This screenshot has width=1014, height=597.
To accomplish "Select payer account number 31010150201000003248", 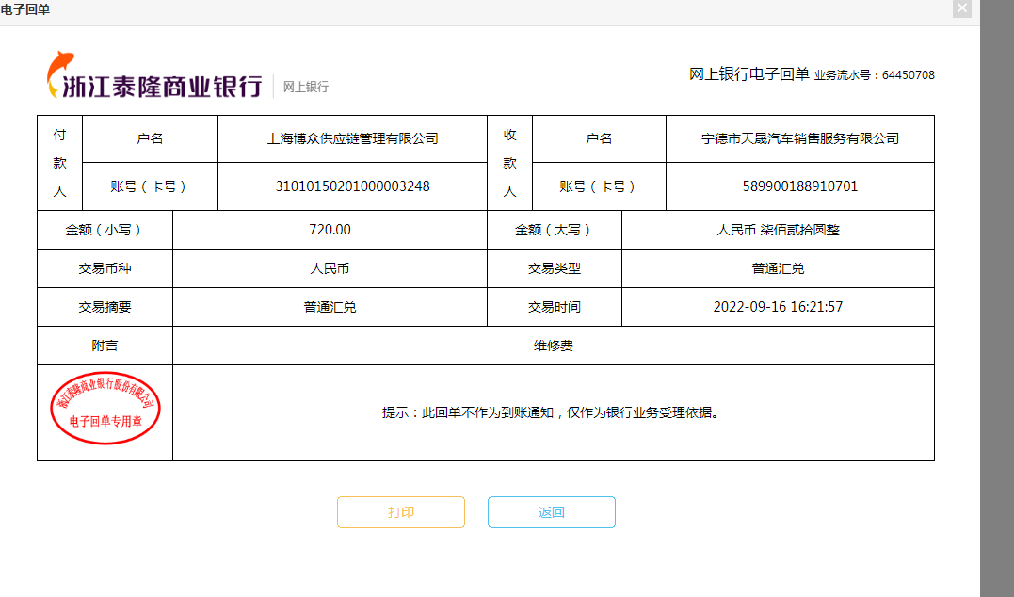I will click(x=352, y=186).
